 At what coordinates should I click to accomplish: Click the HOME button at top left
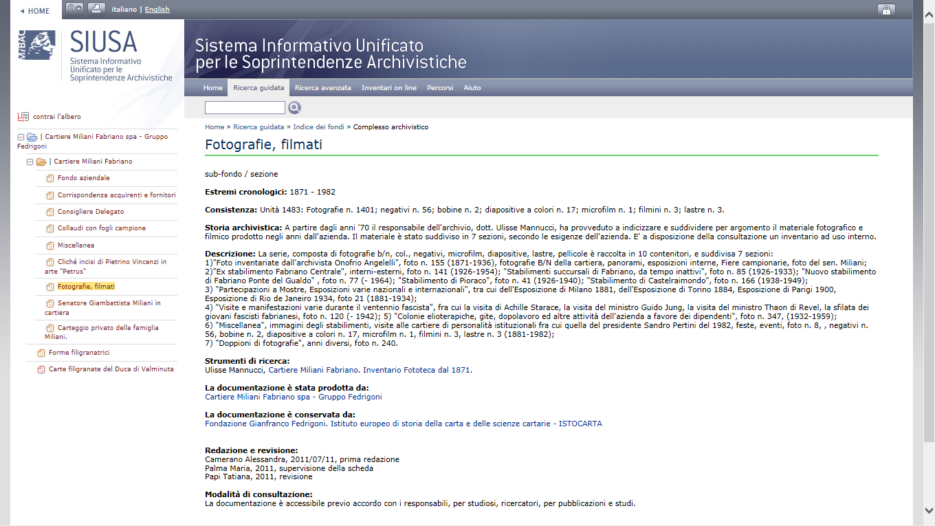35,11
